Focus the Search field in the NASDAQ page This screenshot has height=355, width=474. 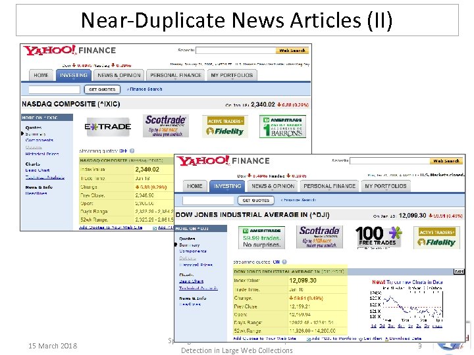236,51
